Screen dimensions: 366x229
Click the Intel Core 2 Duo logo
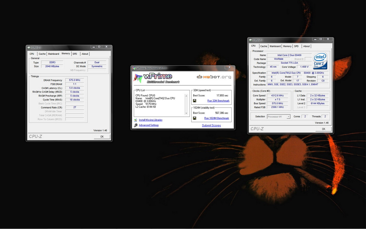[320, 61]
